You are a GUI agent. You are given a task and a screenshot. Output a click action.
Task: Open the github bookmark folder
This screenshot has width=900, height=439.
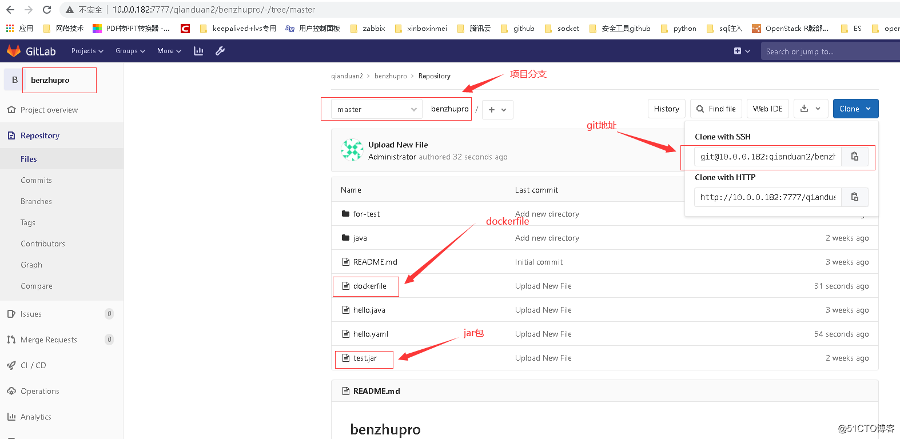pyautogui.click(x=517, y=28)
